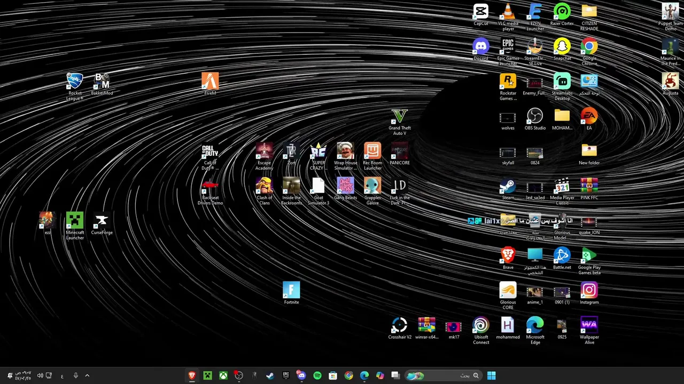Open Copilot from the taskbar
684x384 pixels.
pyautogui.click(x=380, y=375)
